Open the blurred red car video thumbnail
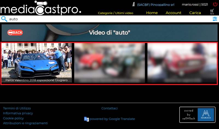Screen dimensions: 219x129 tap(182, 63)
